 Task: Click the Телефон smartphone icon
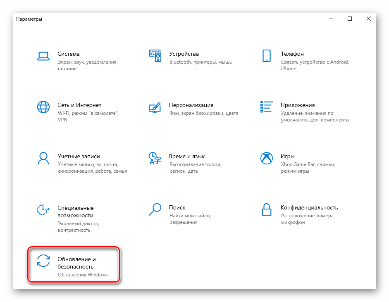coord(266,56)
